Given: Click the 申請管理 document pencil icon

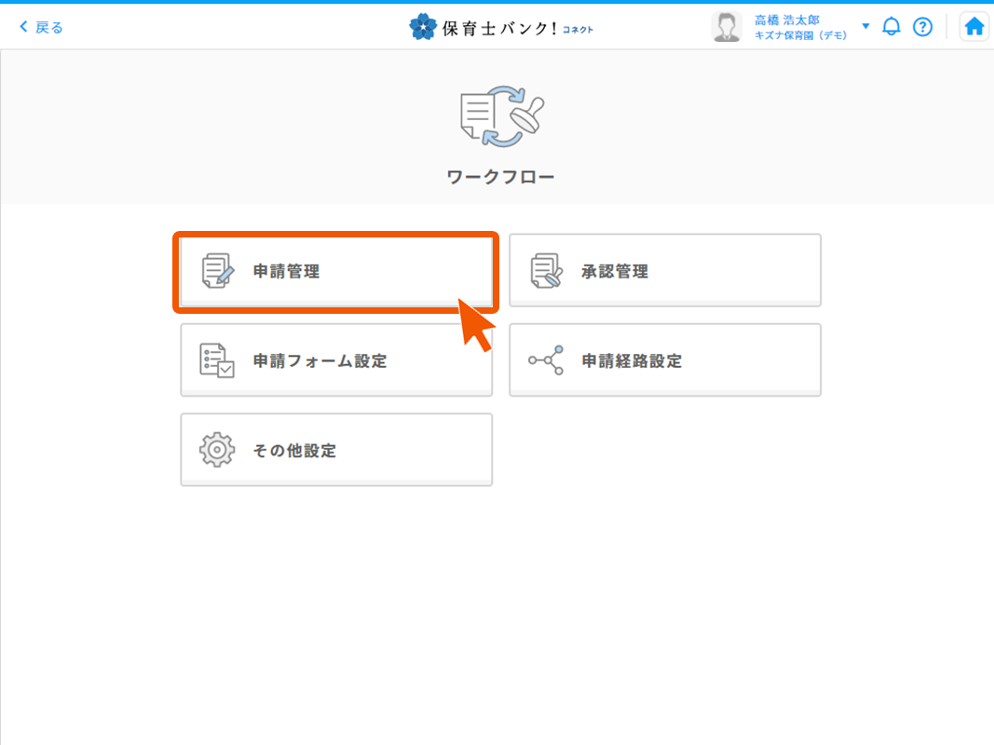Looking at the screenshot, I should coord(218,271).
